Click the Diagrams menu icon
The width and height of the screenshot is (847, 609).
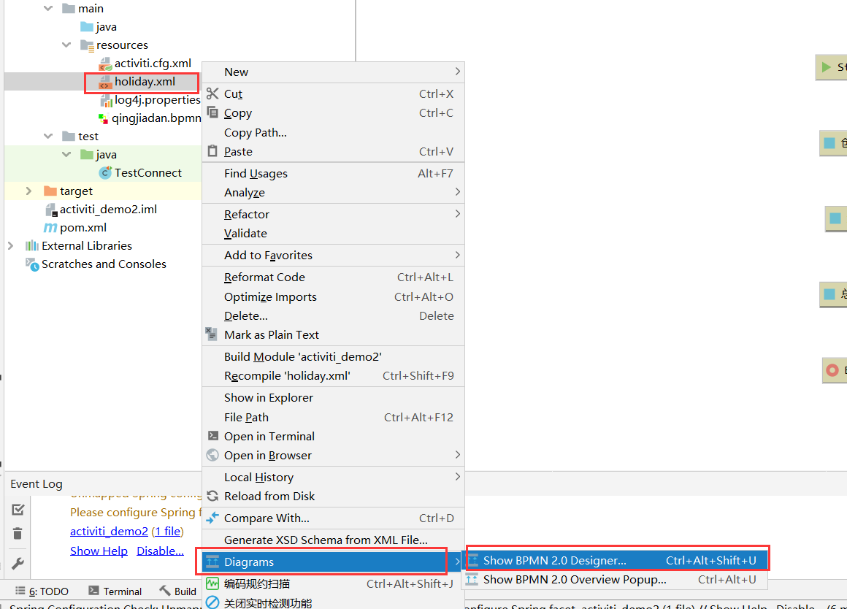(212, 562)
